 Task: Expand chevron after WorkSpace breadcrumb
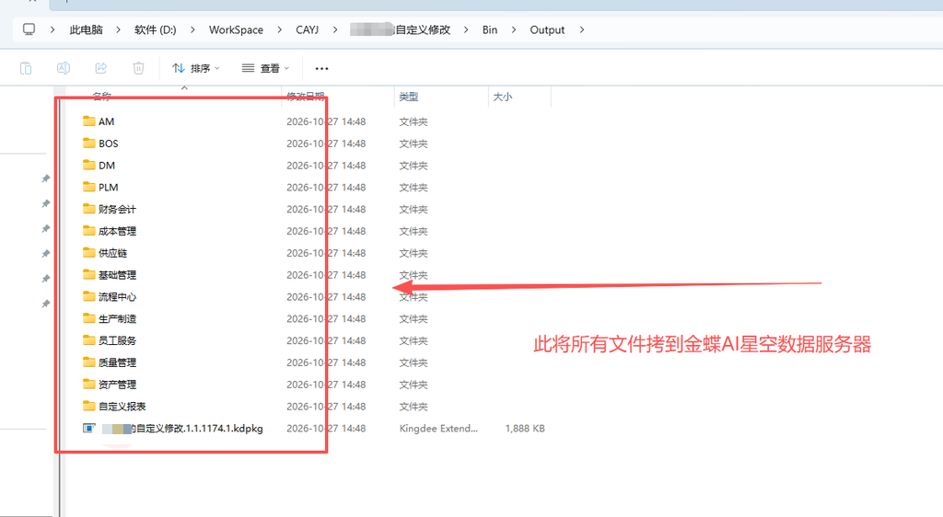[x=280, y=30]
